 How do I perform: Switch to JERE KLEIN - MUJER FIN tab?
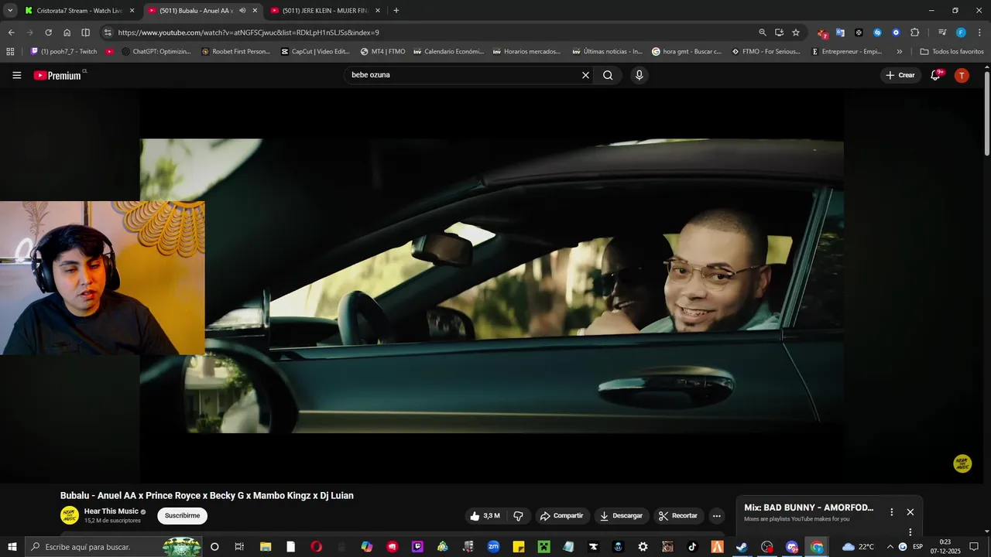[x=325, y=11]
